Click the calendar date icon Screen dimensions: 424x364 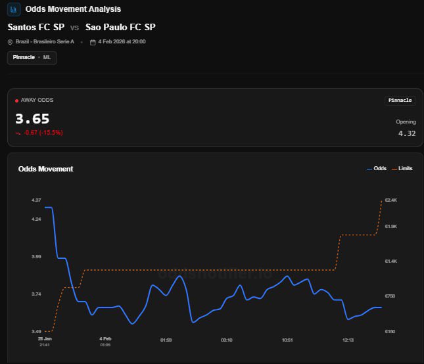click(93, 43)
